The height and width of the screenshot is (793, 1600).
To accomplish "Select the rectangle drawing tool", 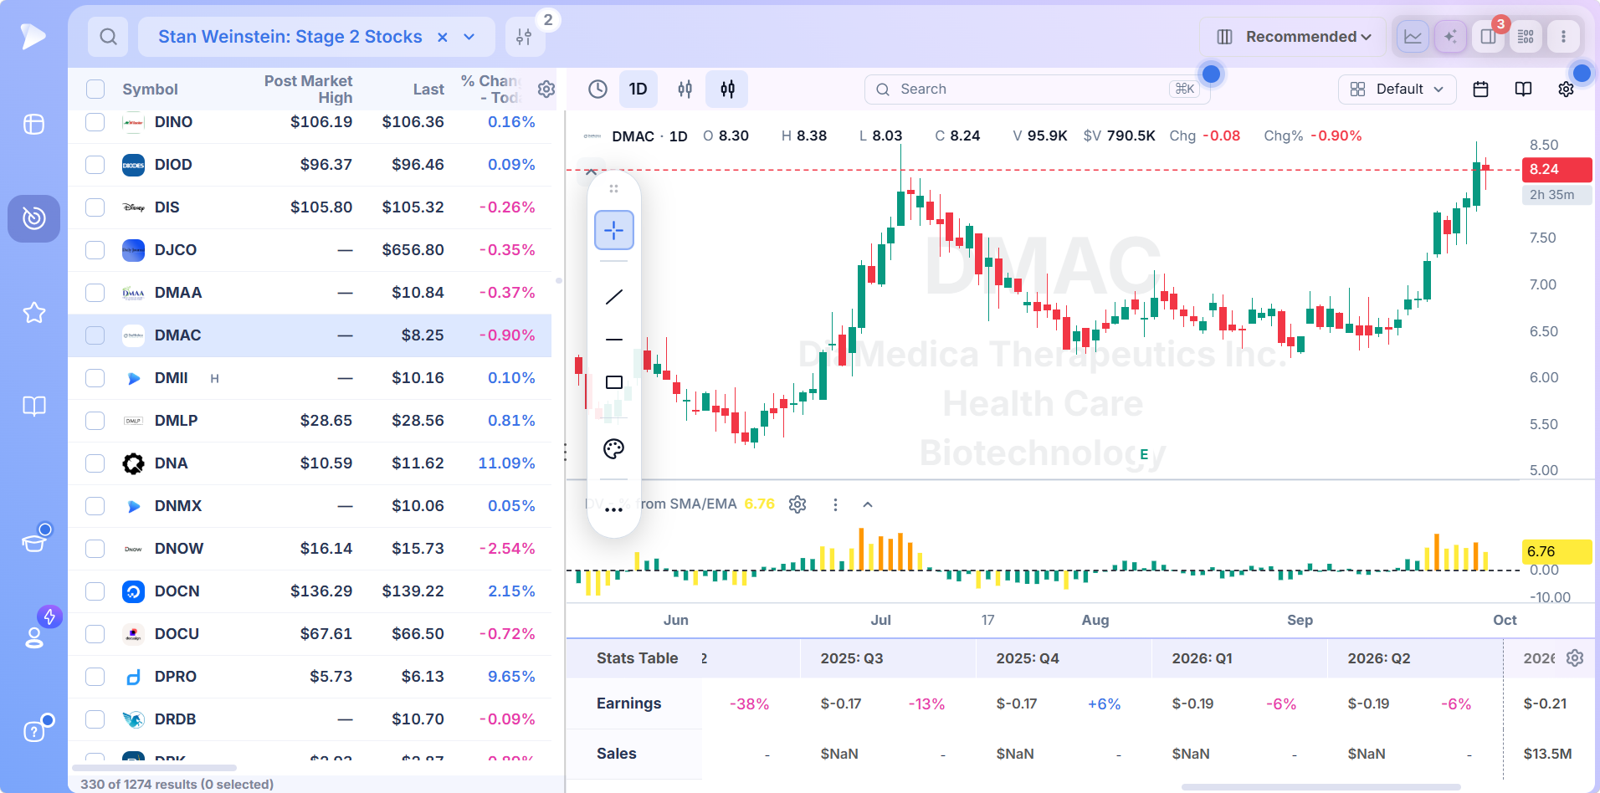I will (x=613, y=382).
